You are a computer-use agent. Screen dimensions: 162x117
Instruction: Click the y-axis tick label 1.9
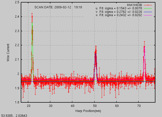[17, 88]
